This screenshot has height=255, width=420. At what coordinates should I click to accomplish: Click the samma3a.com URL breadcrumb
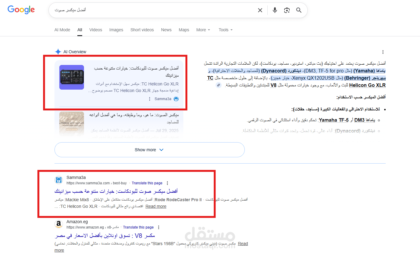click(x=97, y=183)
